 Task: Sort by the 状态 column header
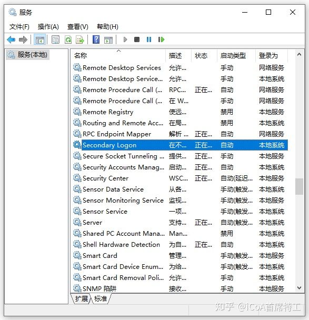tap(204, 55)
